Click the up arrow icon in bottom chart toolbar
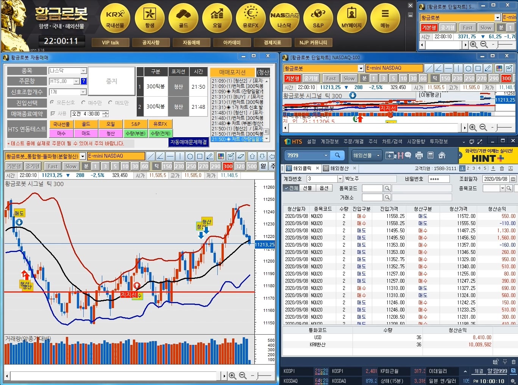The width and height of the screenshot is (518, 385). point(252,156)
